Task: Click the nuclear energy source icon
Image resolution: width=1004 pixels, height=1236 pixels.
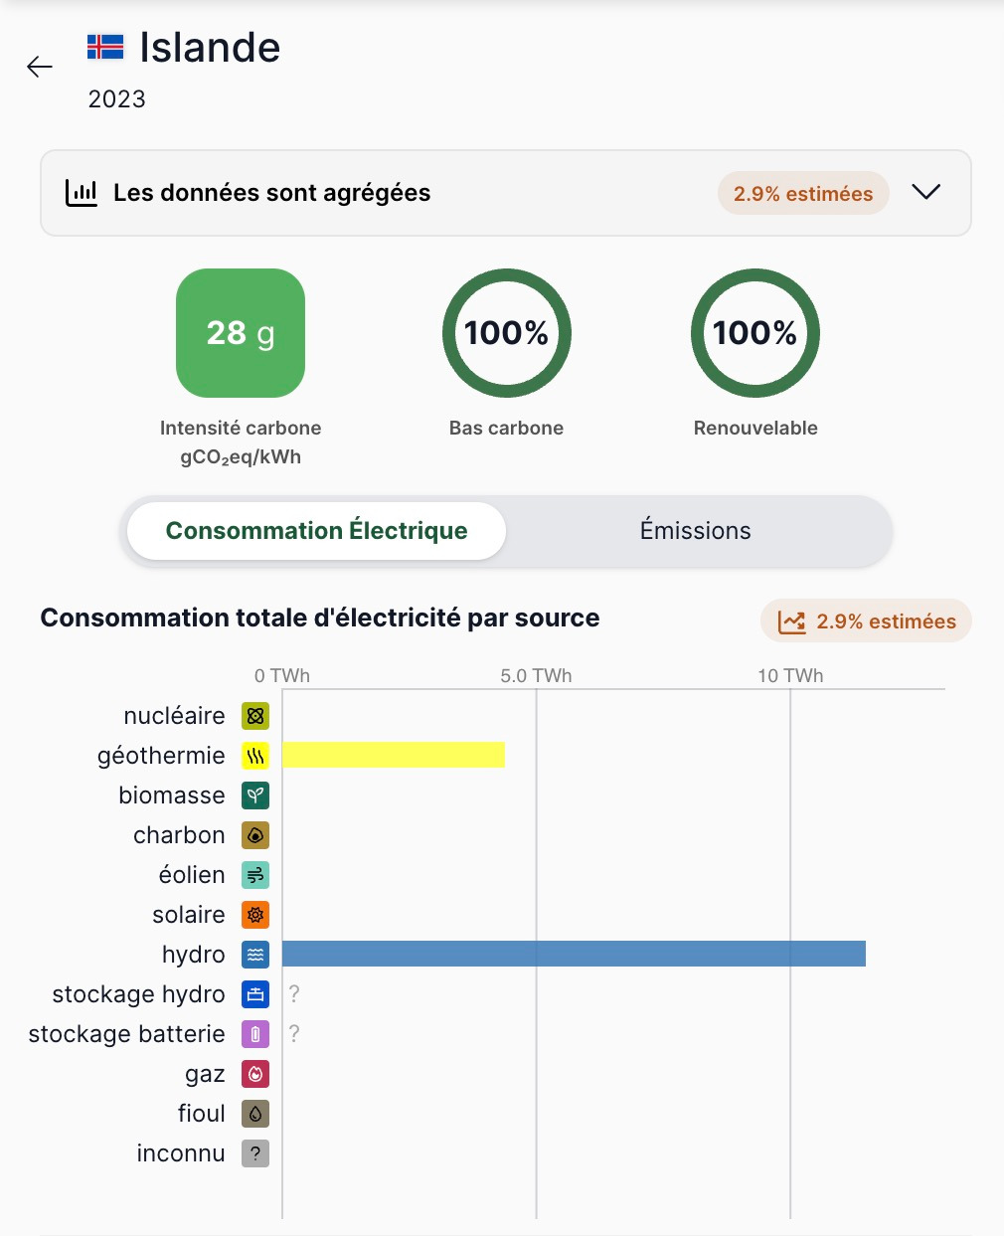Action: coord(255,716)
